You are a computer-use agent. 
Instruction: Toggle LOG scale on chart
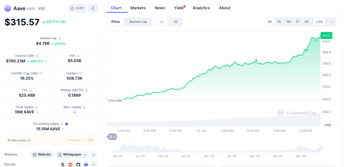click(320, 22)
